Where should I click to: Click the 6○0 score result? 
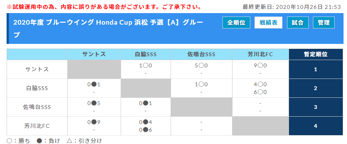coord(260,92)
